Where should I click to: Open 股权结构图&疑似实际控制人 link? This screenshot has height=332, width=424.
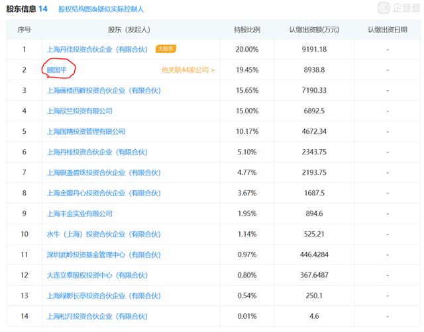point(101,9)
